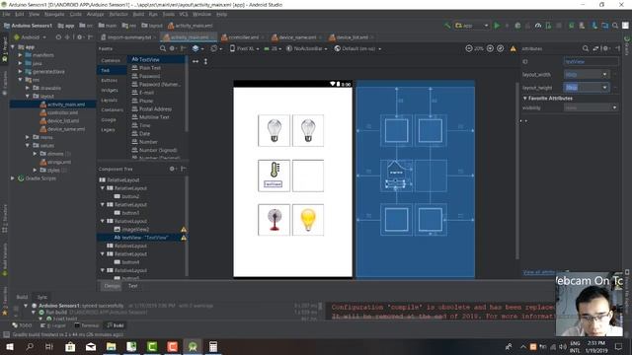The width and height of the screenshot is (632, 355).
Task: Zoom in the design view
Action: (x=490, y=48)
